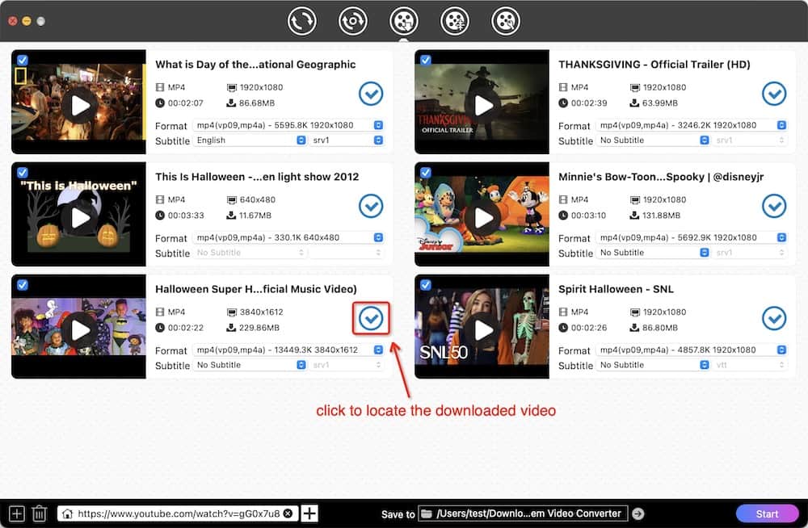Click the plus button next to URL field

[309, 513]
